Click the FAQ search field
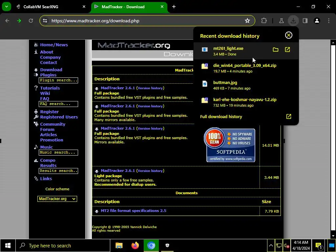This screenshot has height=252, width=336. click(x=58, y=104)
